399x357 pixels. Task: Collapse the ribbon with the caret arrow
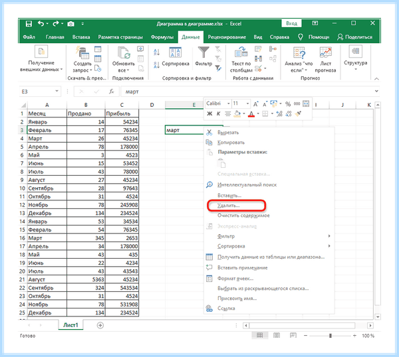pos(376,79)
